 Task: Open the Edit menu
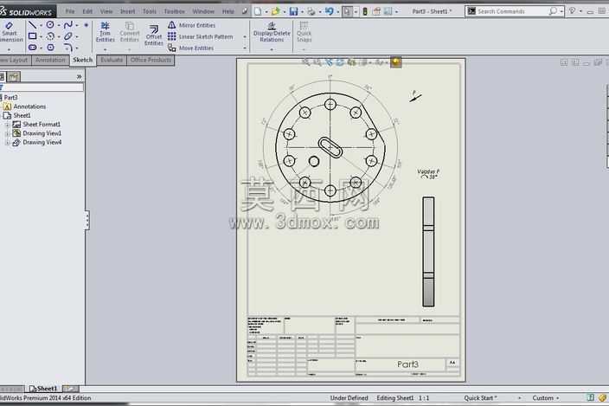(87, 11)
